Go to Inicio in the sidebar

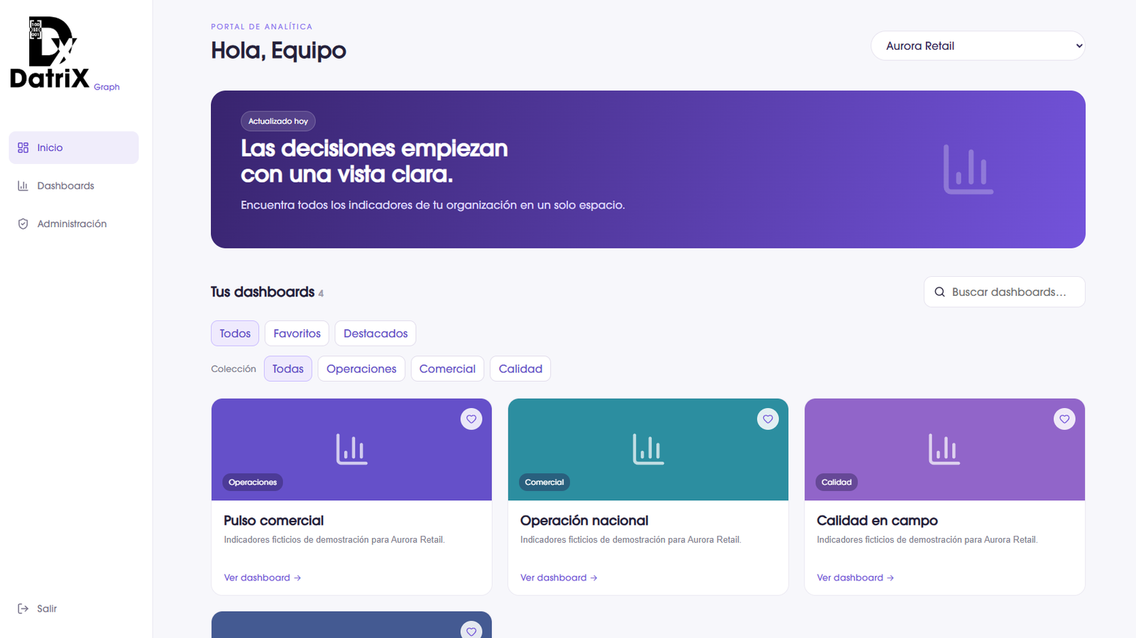[74, 148]
